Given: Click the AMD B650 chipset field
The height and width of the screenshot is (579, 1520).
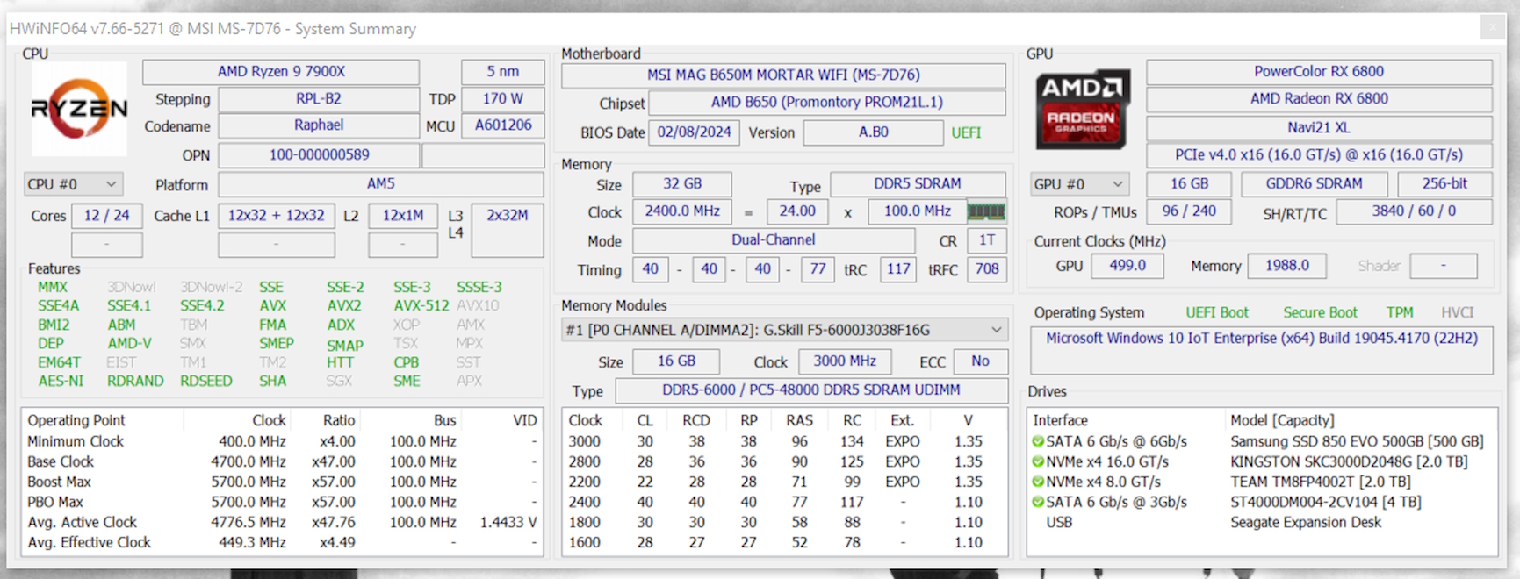Looking at the screenshot, I should coord(826,103).
